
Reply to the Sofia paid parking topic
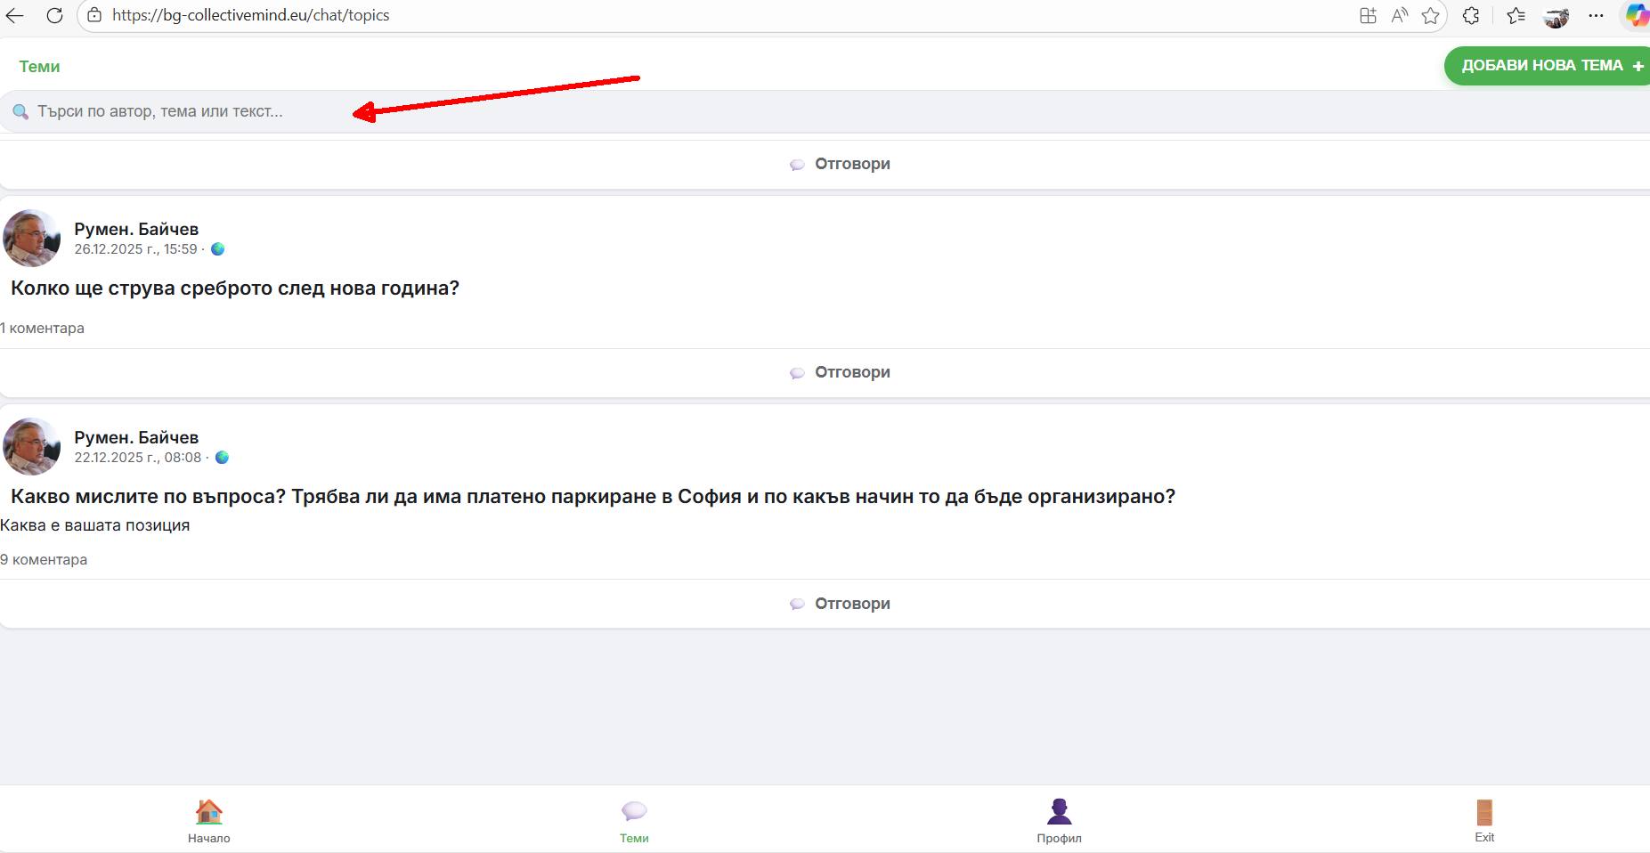click(840, 604)
